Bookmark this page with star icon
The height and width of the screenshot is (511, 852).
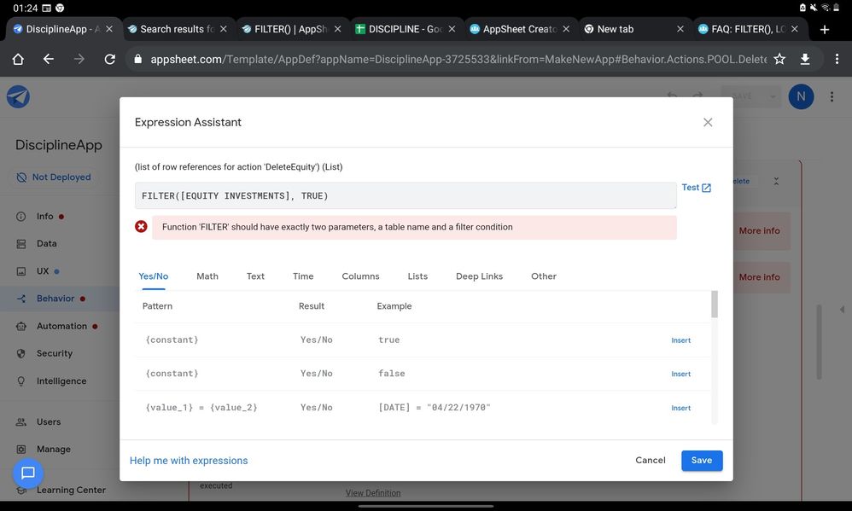coord(779,59)
